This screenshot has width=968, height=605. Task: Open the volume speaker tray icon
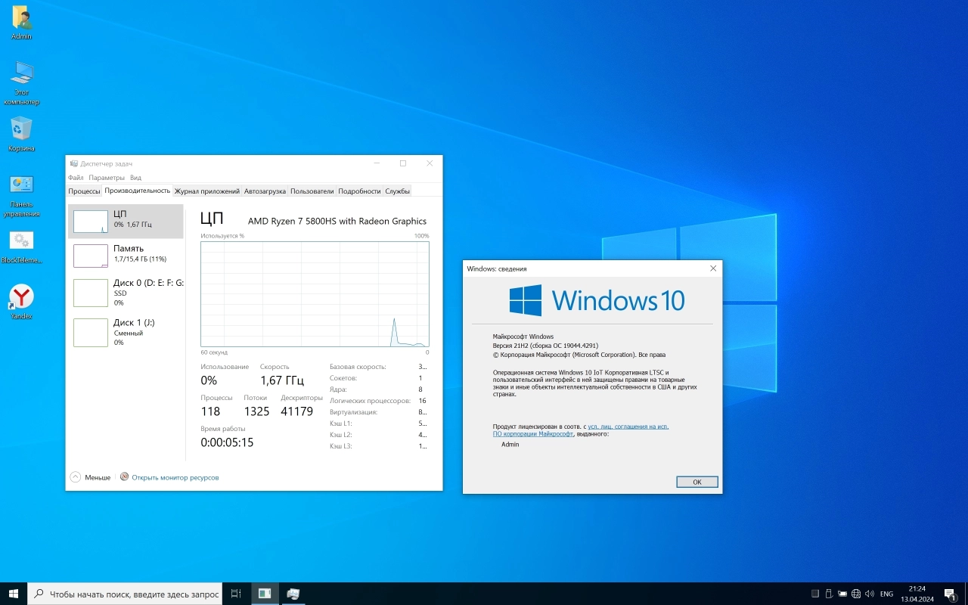point(870,594)
